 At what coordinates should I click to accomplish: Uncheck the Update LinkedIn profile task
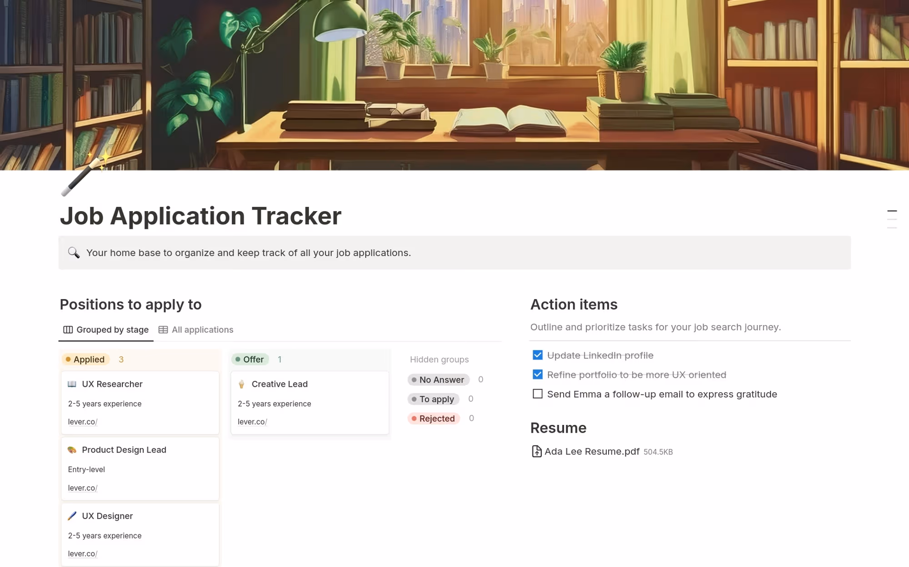click(x=537, y=355)
